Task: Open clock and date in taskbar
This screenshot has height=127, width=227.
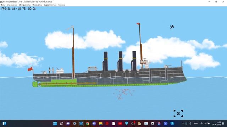Action: pos(216,123)
